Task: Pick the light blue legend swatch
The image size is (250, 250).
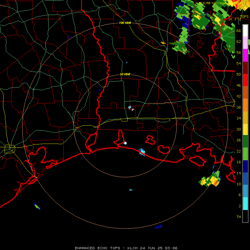Action: pyautogui.click(x=245, y=191)
